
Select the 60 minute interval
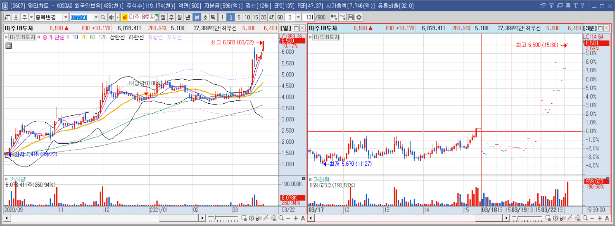coord(280,17)
